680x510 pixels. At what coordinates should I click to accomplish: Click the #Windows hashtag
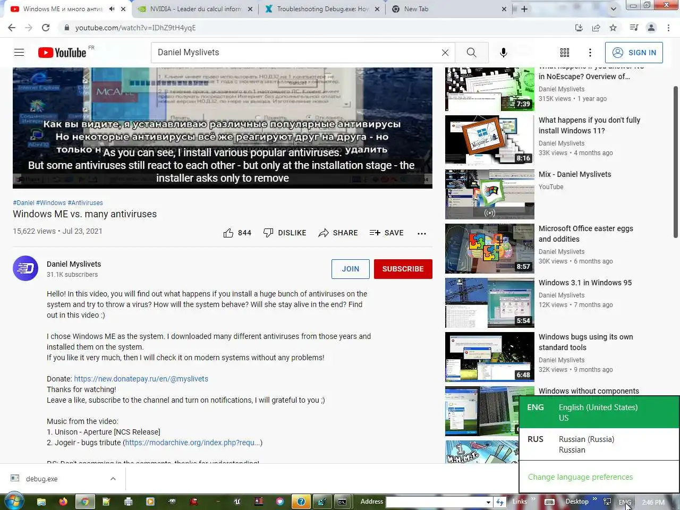coord(51,203)
